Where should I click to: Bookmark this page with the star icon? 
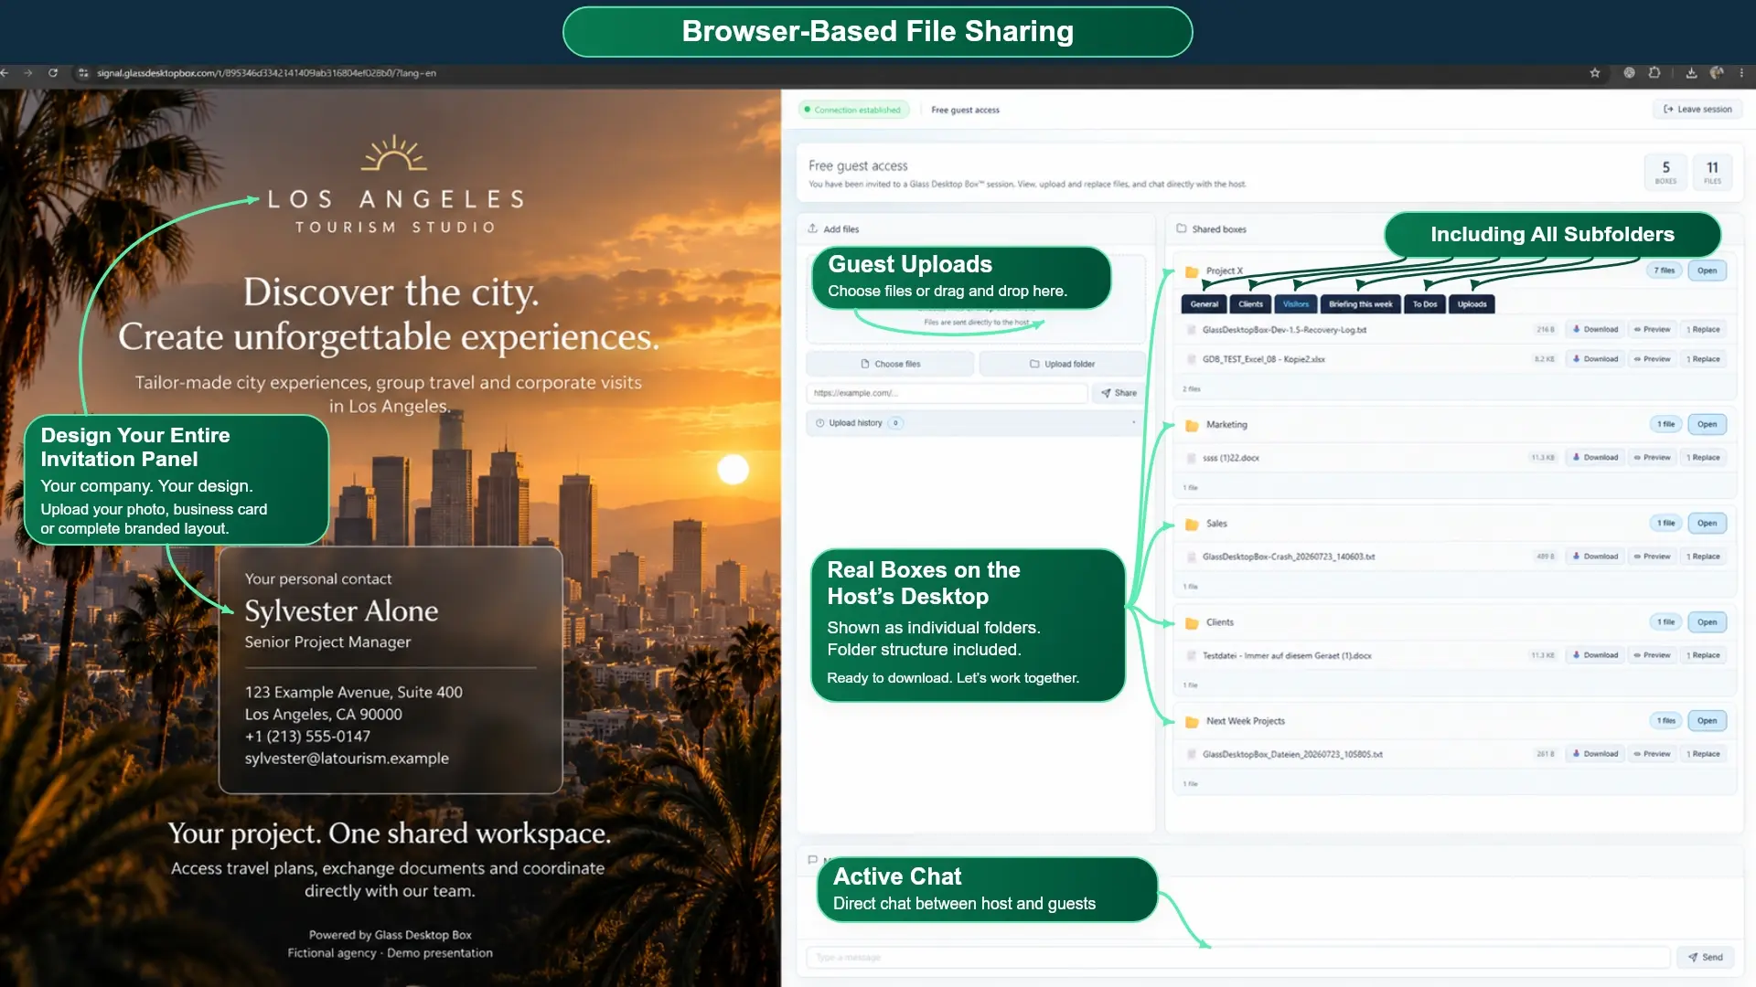[1595, 73]
